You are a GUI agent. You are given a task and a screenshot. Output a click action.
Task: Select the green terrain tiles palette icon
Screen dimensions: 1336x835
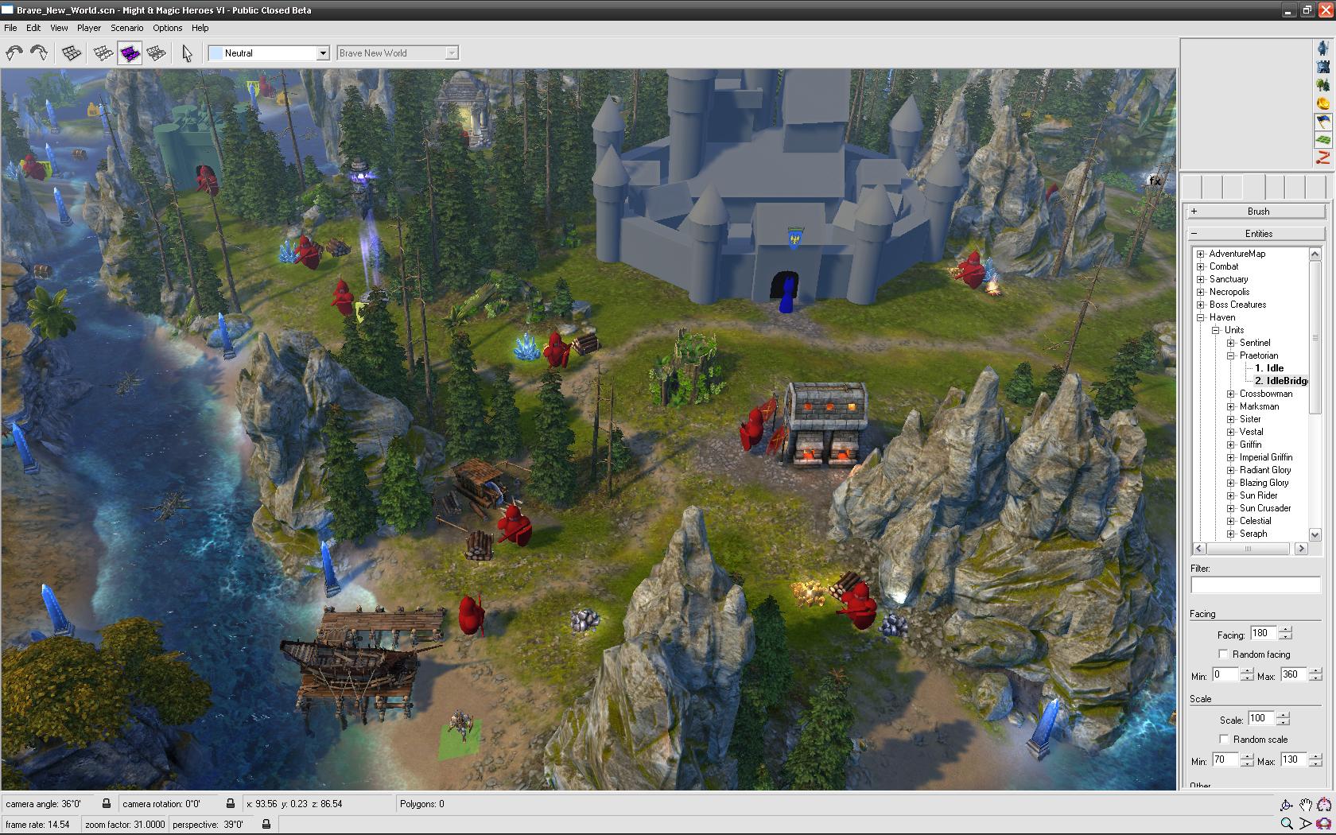[1323, 140]
